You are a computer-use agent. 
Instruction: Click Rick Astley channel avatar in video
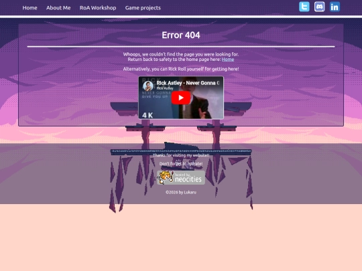[148, 86]
